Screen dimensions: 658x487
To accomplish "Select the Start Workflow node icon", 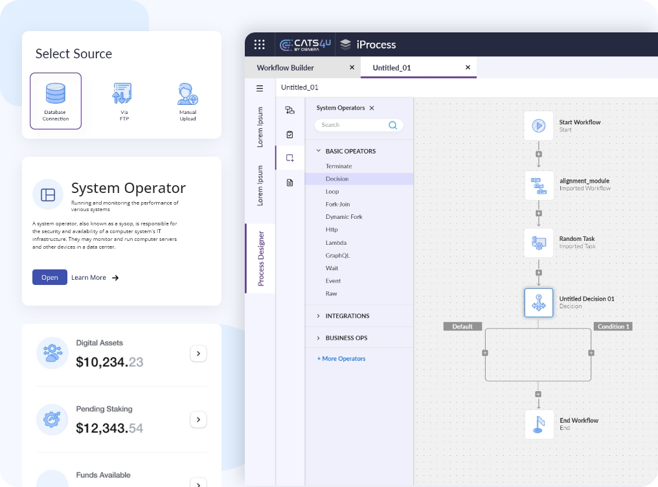I will pos(539,126).
